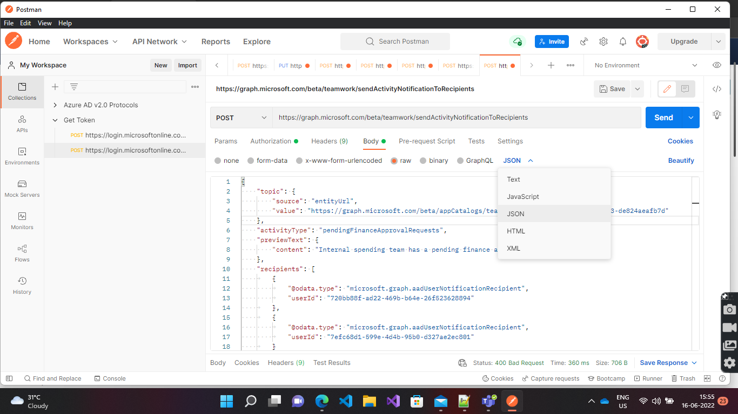Open Postman notifications bell
The height and width of the screenshot is (414, 738).
point(622,42)
